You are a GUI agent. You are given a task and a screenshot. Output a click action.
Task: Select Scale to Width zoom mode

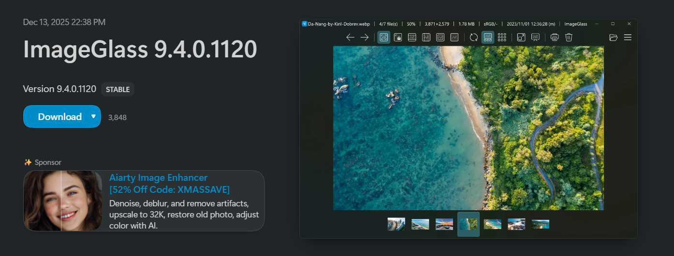(x=412, y=37)
